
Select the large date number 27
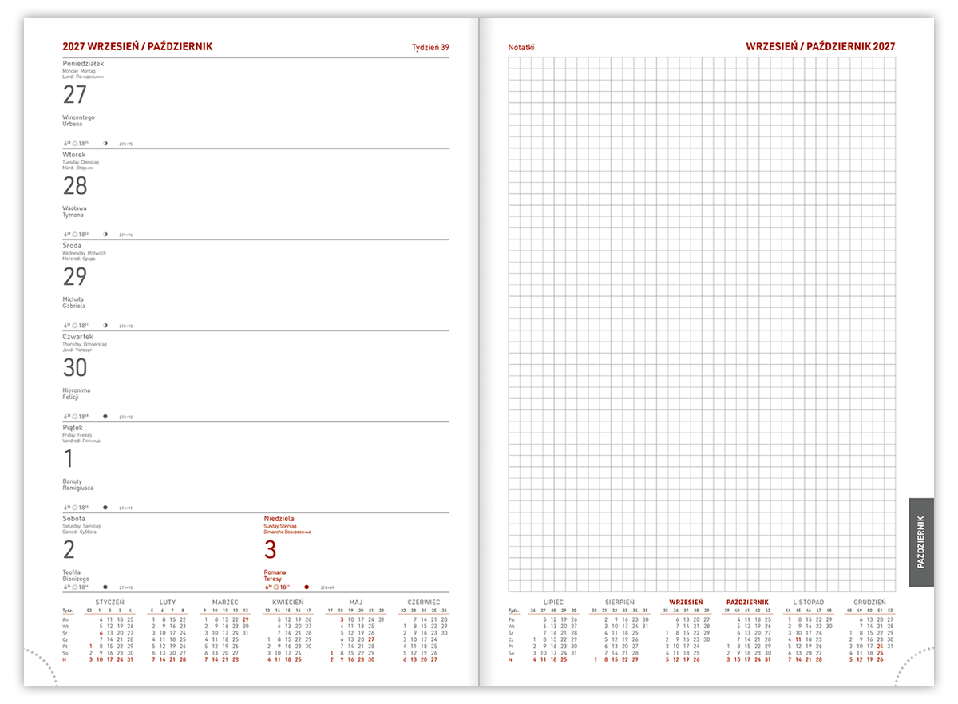pos(74,95)
